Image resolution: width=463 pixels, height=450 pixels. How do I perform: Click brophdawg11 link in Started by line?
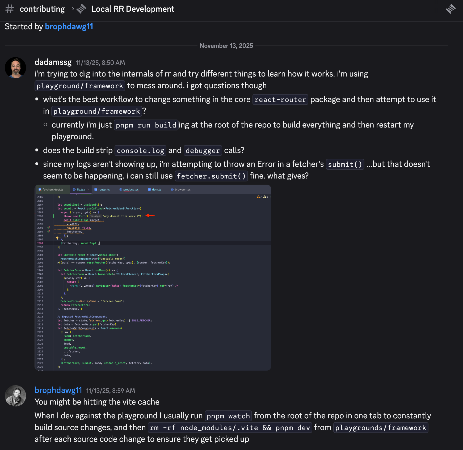(69, 27)
